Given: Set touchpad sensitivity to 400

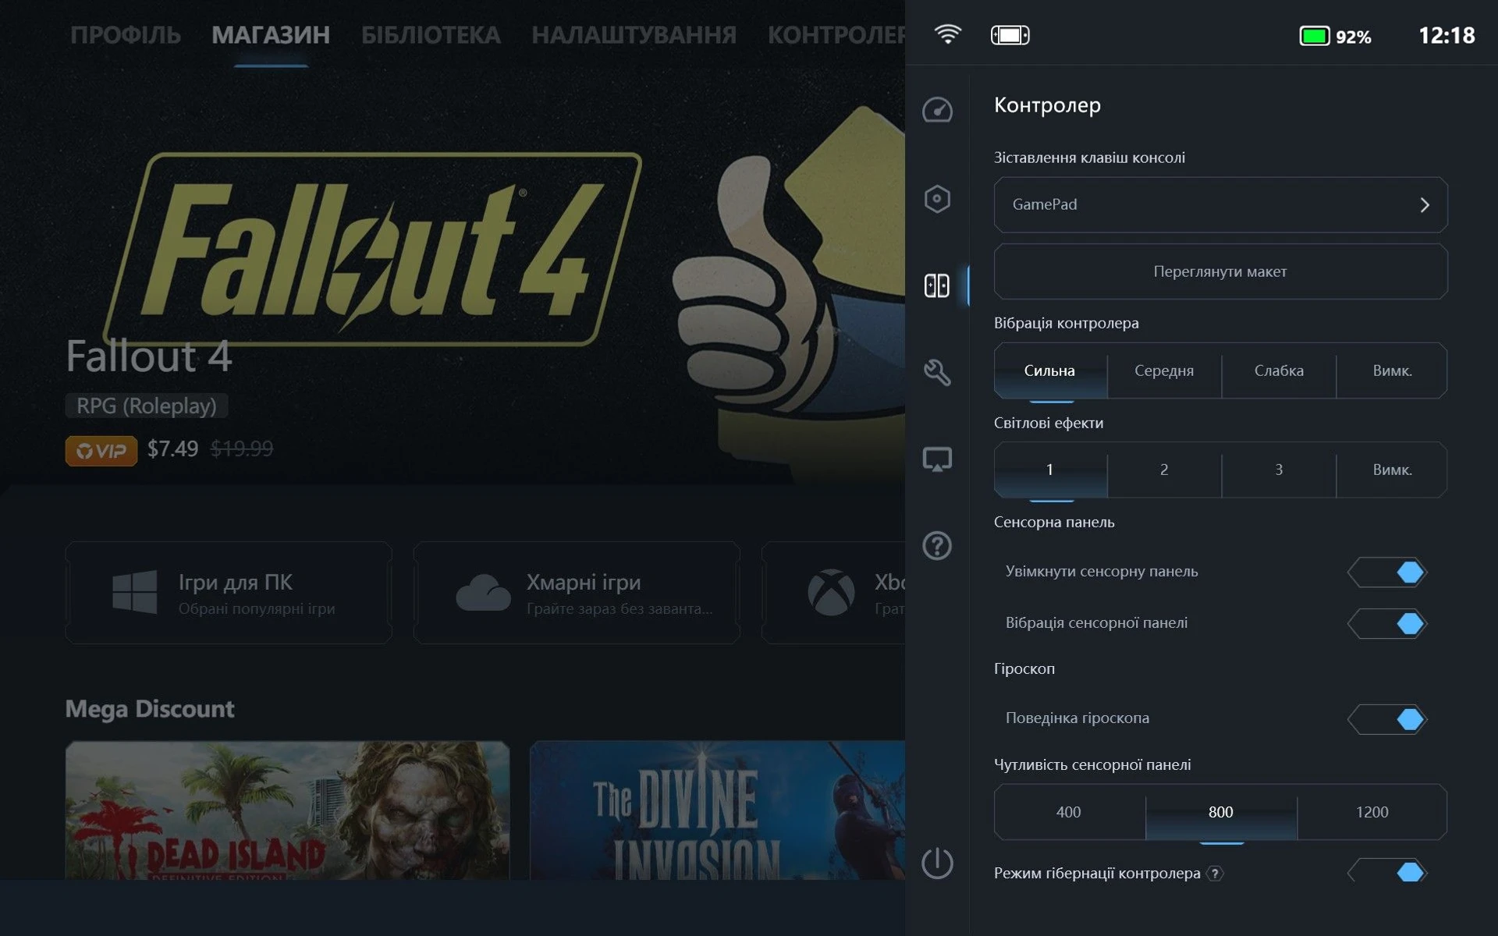Looking at the screenshot, I should (x=1069, y=812).
